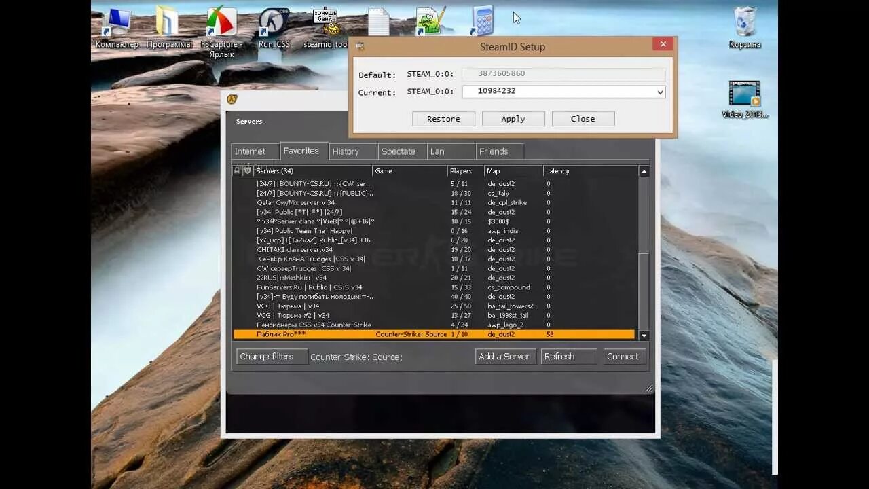Select the $3000$ map Server clana row
The image size is (869, 489).
tap(434, 221)
